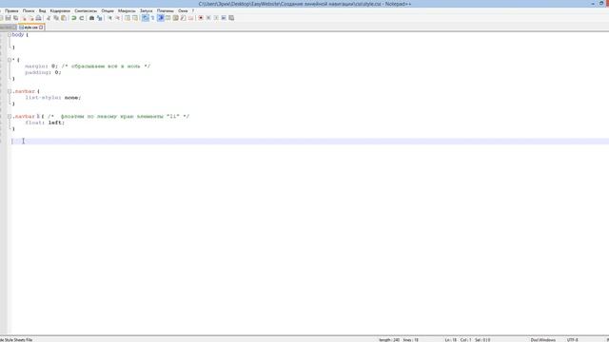This screenshot has width=609, height=342.
Task: Click the Paste clipboard toolbar icon
Action: [x=64, y=18]
